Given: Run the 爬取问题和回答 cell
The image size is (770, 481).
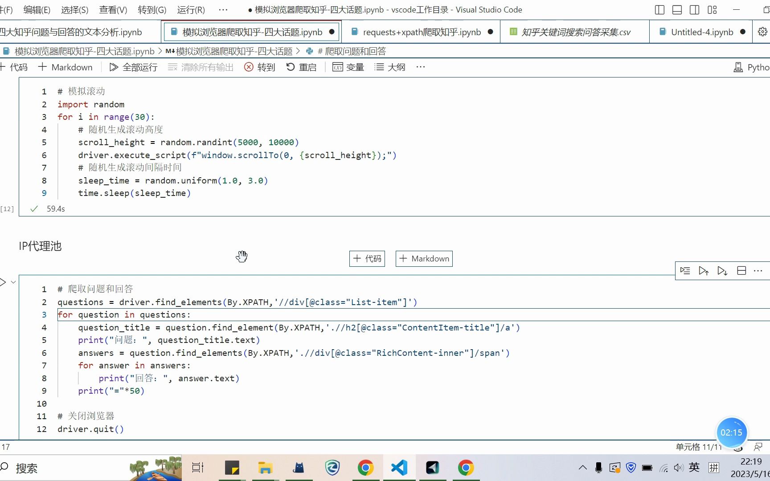Looking at the screenshot, I should tap(3, 282).
